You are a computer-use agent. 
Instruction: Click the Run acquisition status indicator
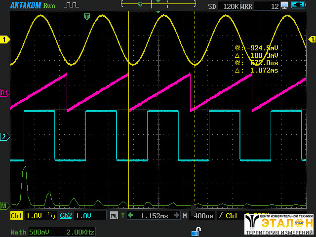pos(49,5)
